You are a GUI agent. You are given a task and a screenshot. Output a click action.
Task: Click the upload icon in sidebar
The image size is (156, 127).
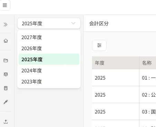point(6,121)
